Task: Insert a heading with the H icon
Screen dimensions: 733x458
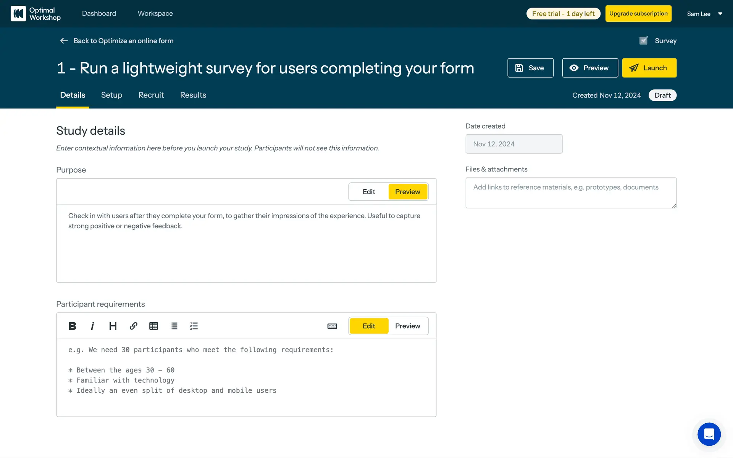Action: 113,326
